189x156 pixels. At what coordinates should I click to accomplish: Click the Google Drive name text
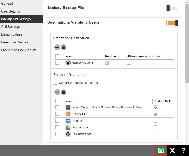point(80,127)
